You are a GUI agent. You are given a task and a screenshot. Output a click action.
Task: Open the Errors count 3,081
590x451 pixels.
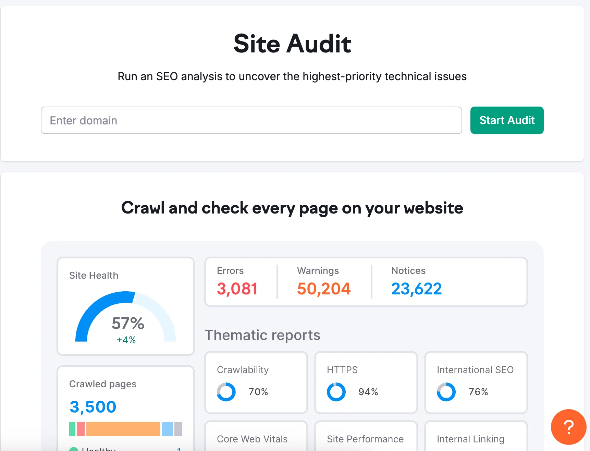tap(237, 289)
